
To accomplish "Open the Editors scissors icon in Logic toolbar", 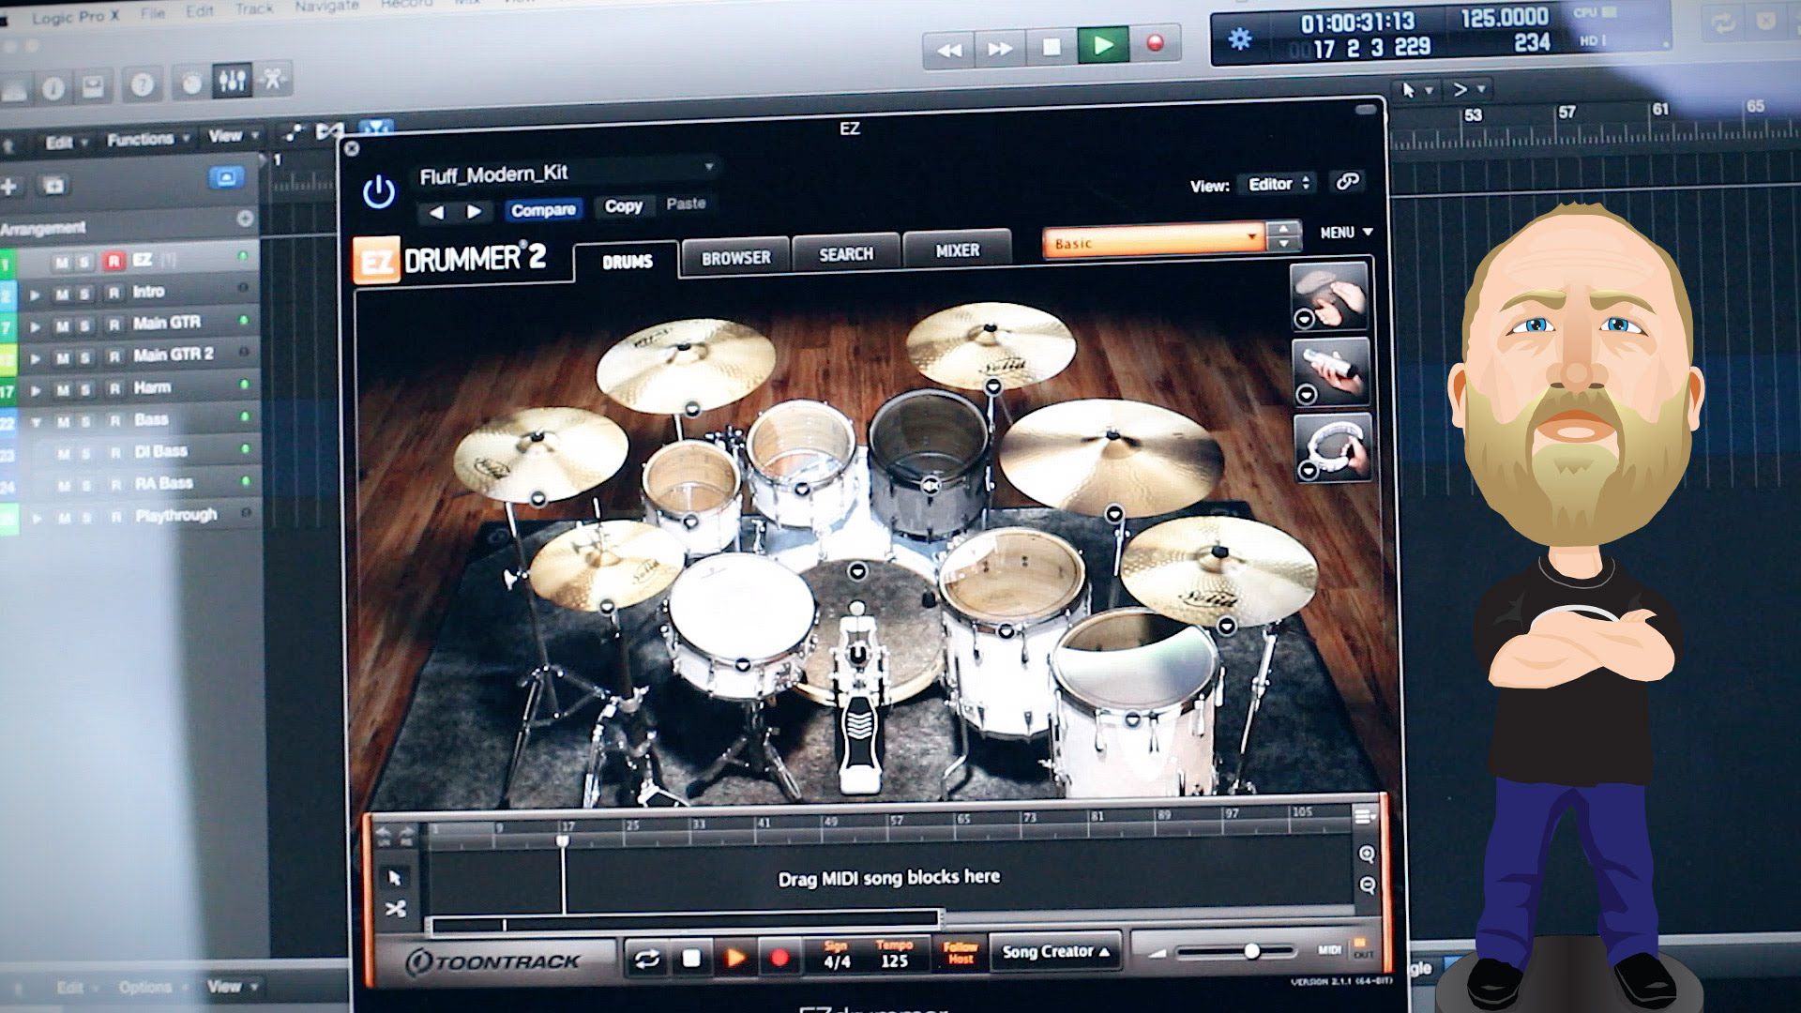I will click(x=272, y=79).
